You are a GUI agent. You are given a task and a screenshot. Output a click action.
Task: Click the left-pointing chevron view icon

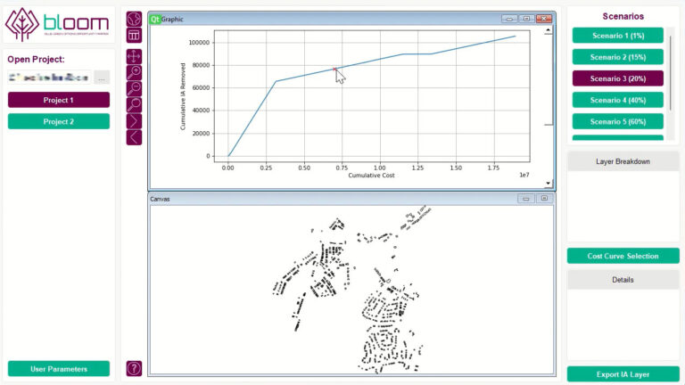click(134, 137)
